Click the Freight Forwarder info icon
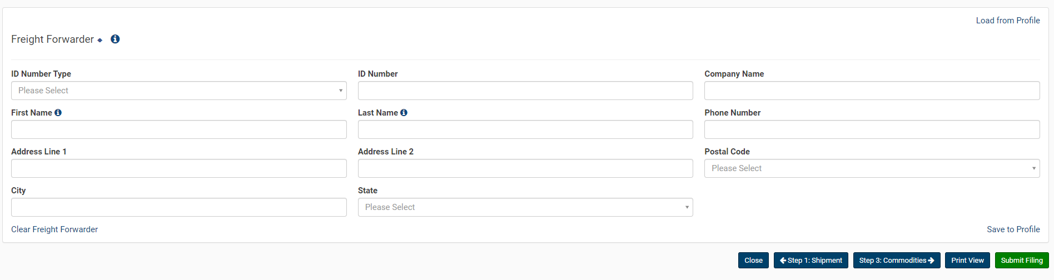1054x280 pixels. (115, 39)
